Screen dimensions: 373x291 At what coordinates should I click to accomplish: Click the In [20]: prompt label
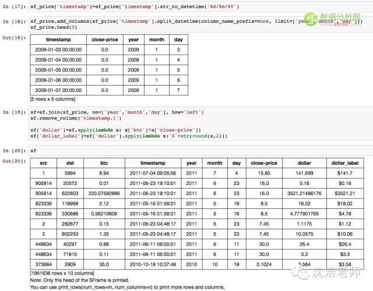point(14,151)
